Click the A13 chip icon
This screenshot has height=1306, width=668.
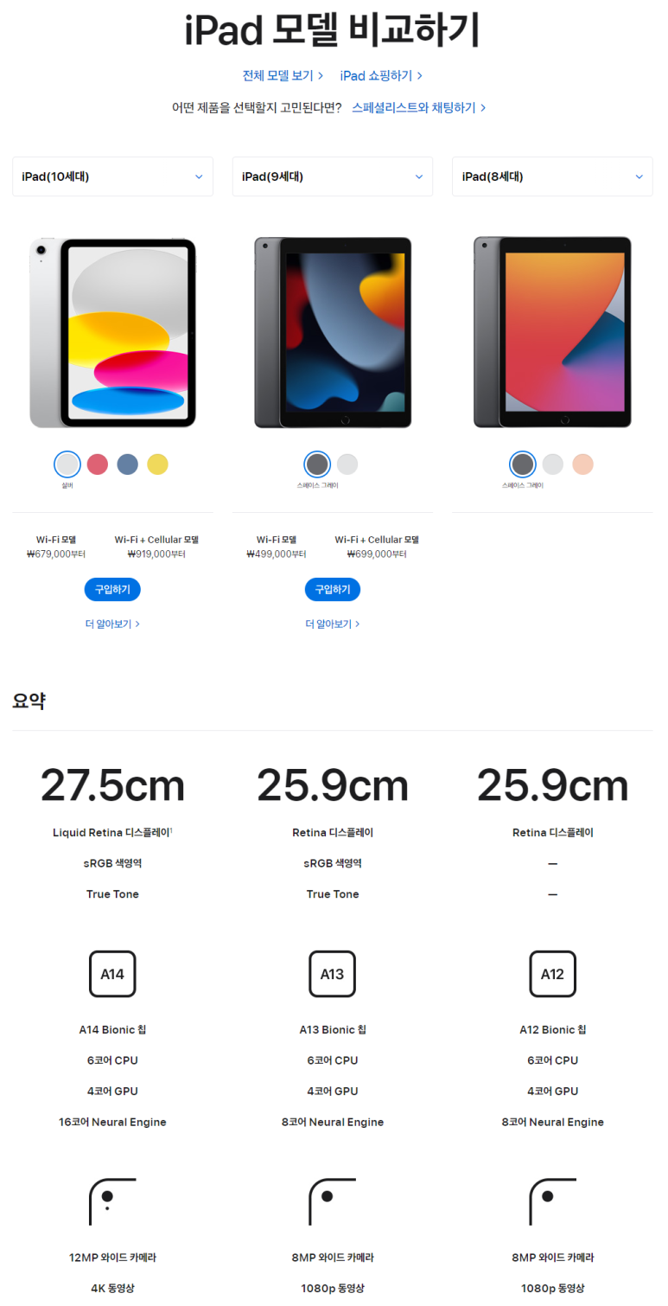[x=333, y=974]
